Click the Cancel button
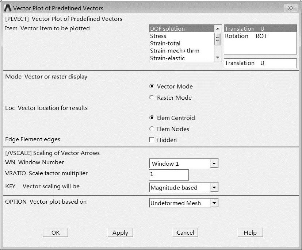Image resolution: width=302 pixels, height=250 pixels. tap(185, 233)
